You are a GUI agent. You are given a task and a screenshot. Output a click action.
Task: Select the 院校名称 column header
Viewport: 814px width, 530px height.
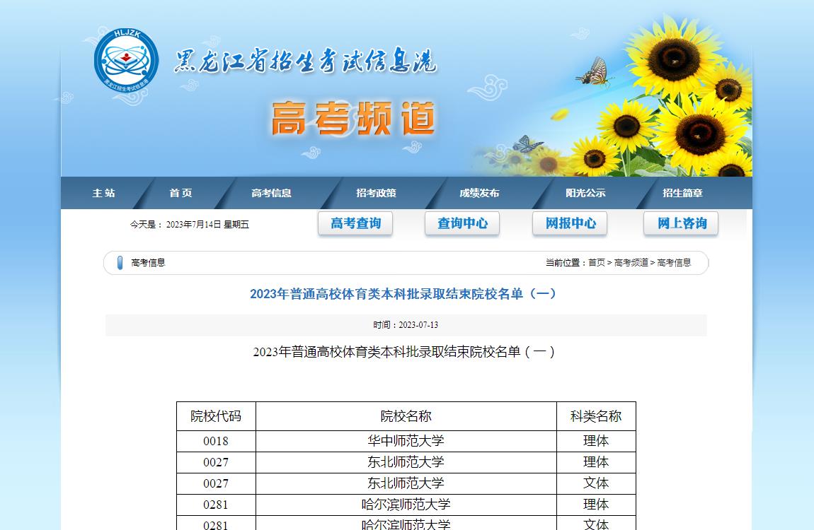(x=406, y=416)
